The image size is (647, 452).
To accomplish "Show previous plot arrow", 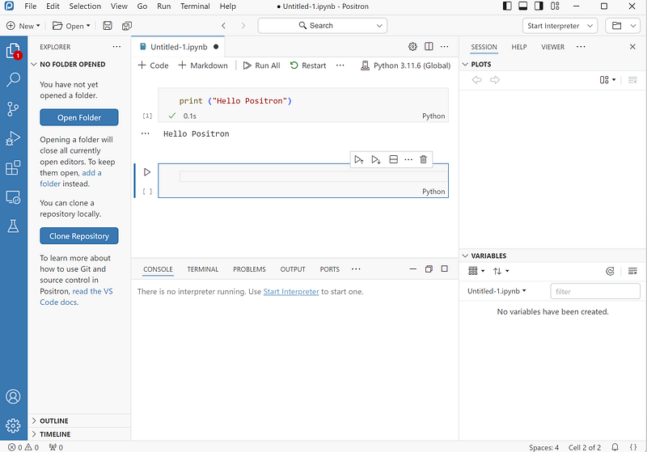I will tap(476, 79).
